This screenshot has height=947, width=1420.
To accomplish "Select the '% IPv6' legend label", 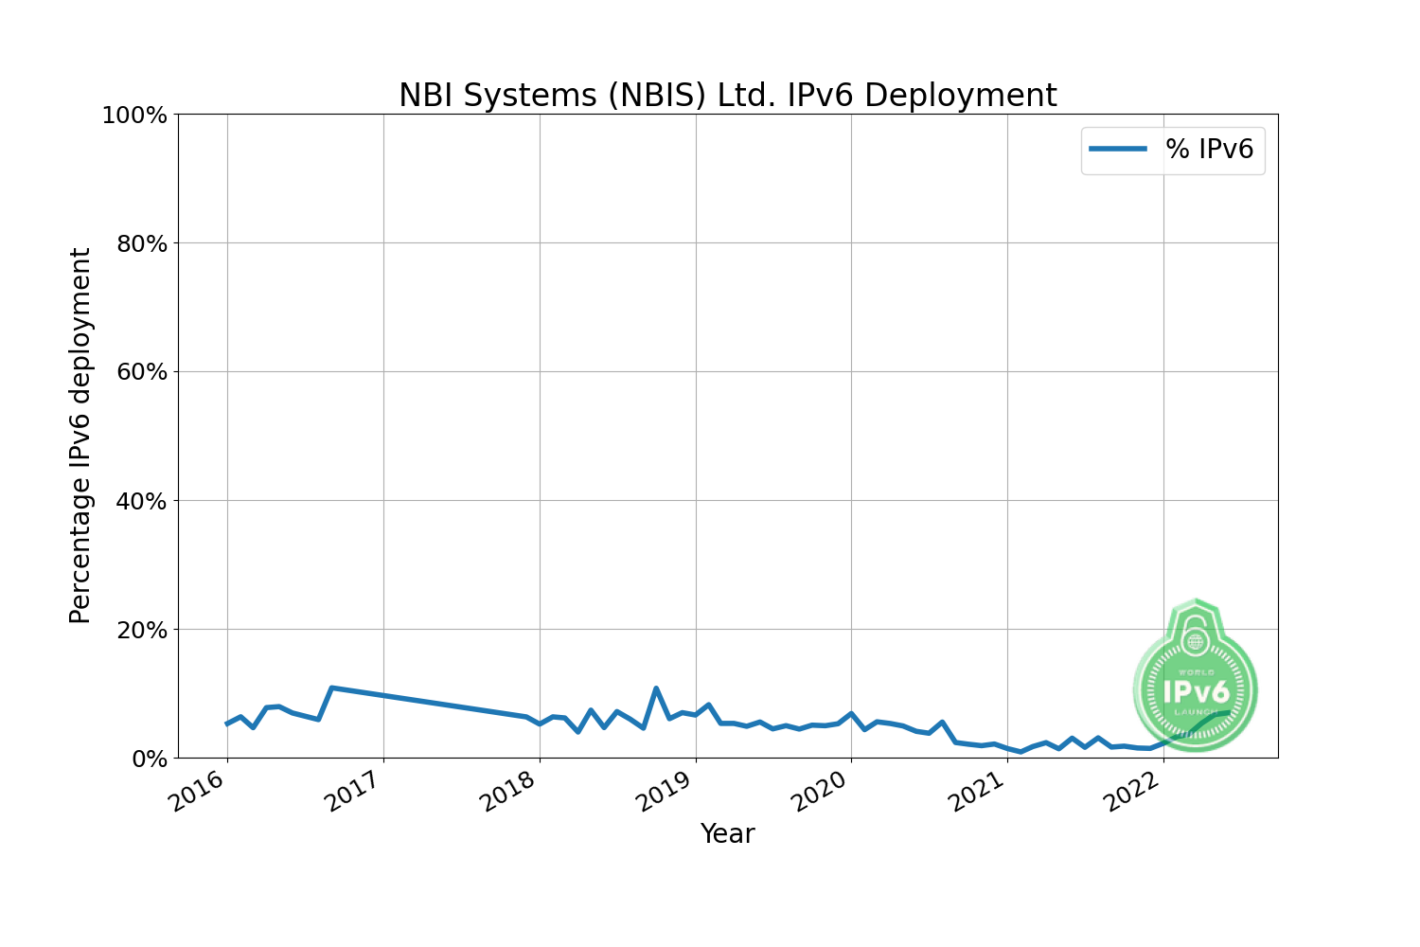I will 1209,150.
